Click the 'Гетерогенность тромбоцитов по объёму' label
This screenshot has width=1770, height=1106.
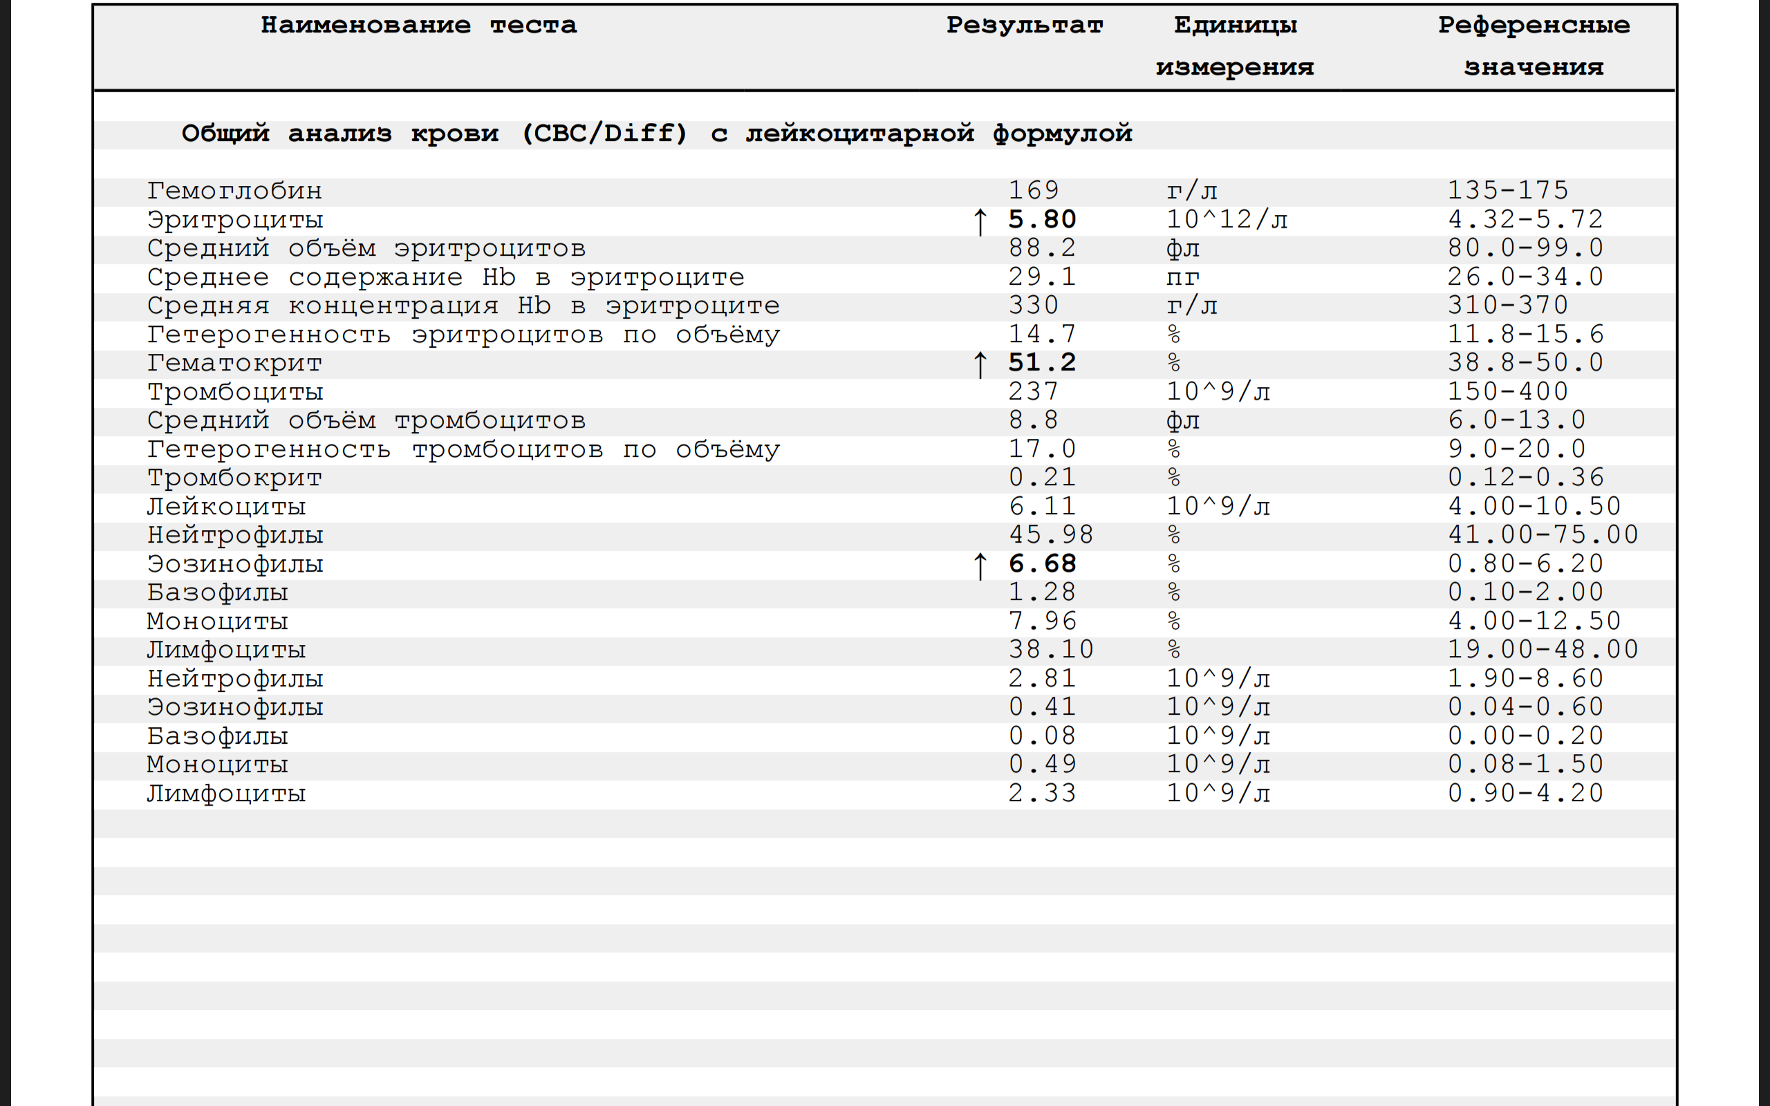(x=463, y=449)
